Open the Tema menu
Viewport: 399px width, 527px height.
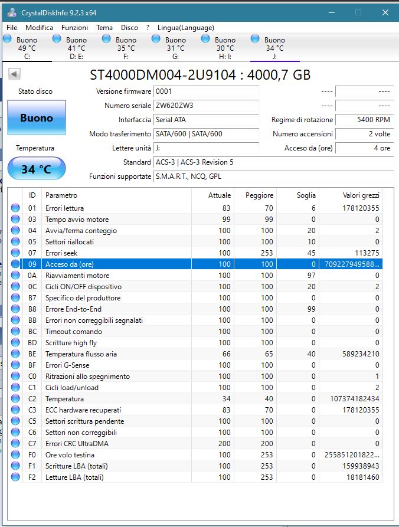(104, 28)
